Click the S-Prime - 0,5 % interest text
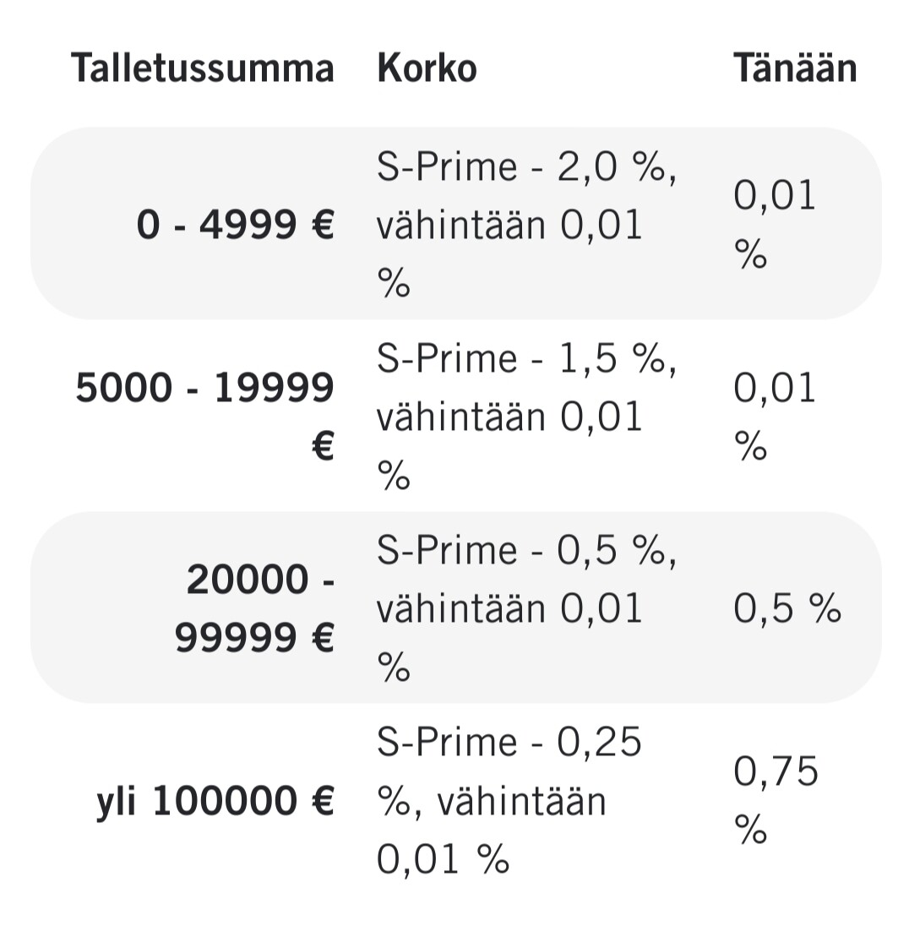The width and height of the screenshot is (909, 926). pyautogui.click(x=526, y=552)
